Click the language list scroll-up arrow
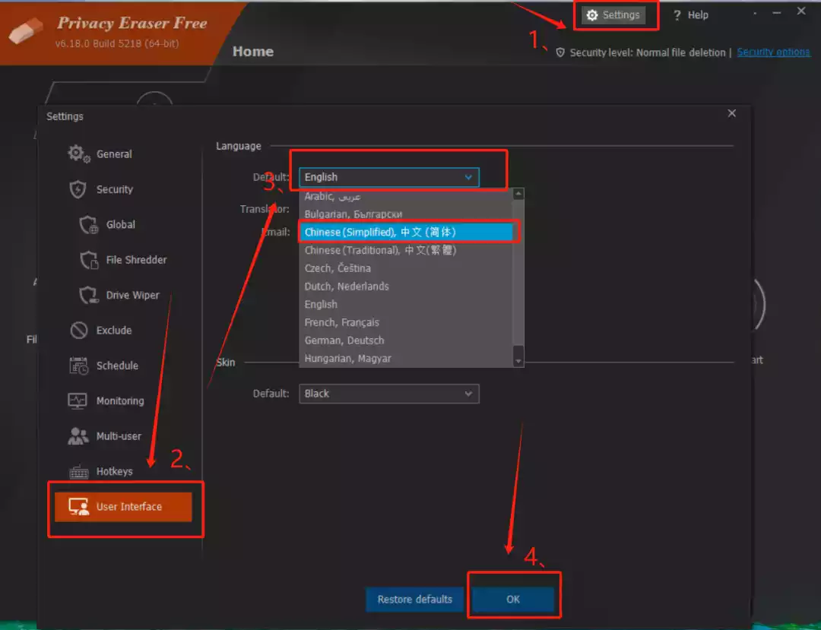821x630 pixels. coord(518,194)
